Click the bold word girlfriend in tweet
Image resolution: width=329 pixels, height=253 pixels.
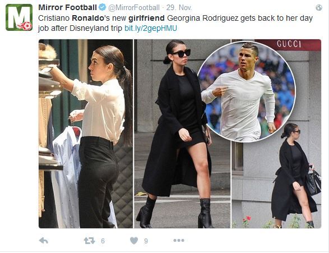146,19
